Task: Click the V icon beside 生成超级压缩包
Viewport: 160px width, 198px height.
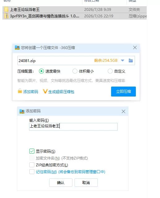Action: coord(45,91)
